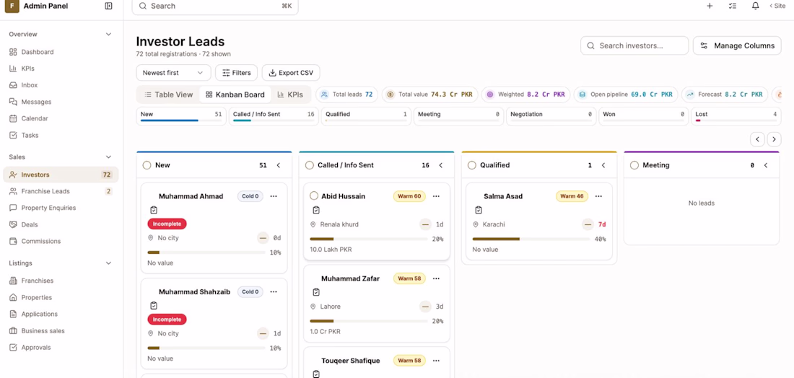794x378 pixels.
Task: Go to next columns with right arrow
Action: (x=774, y=139)
